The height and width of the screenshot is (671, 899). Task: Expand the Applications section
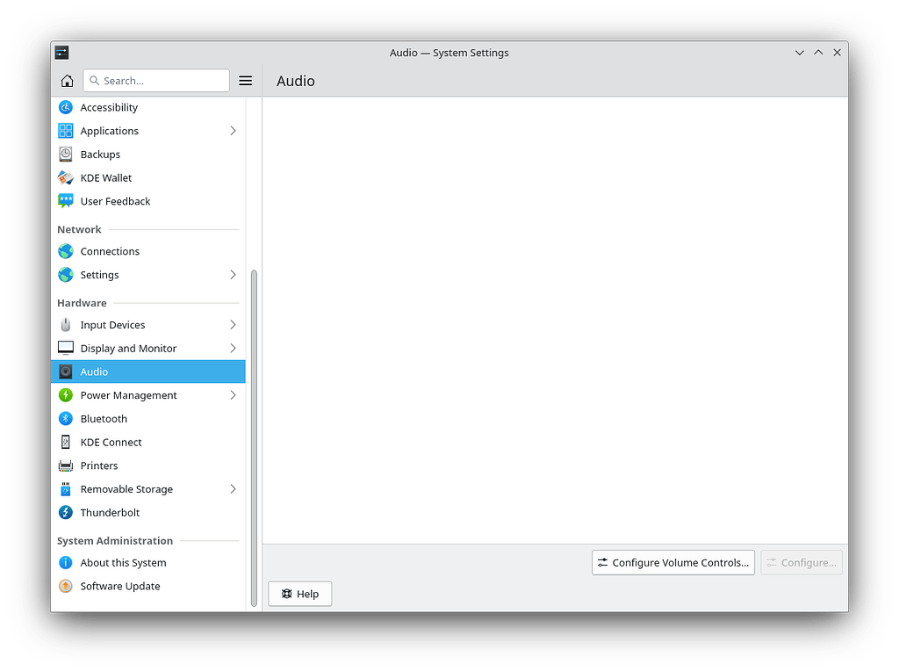(x=233, y=130)
